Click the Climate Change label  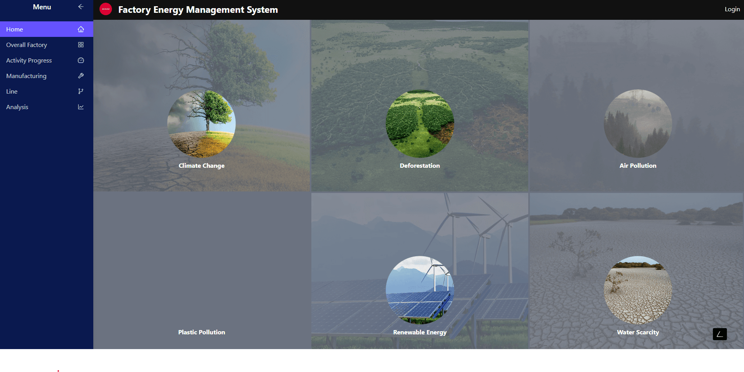click(x=201, y=165)
